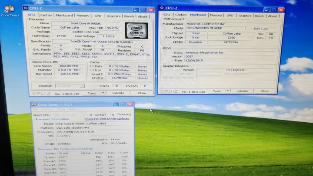The width and height of the screenshot is (313, 176).
Task: Click the right CPU-Z window title icon
Action: point(162,8)
